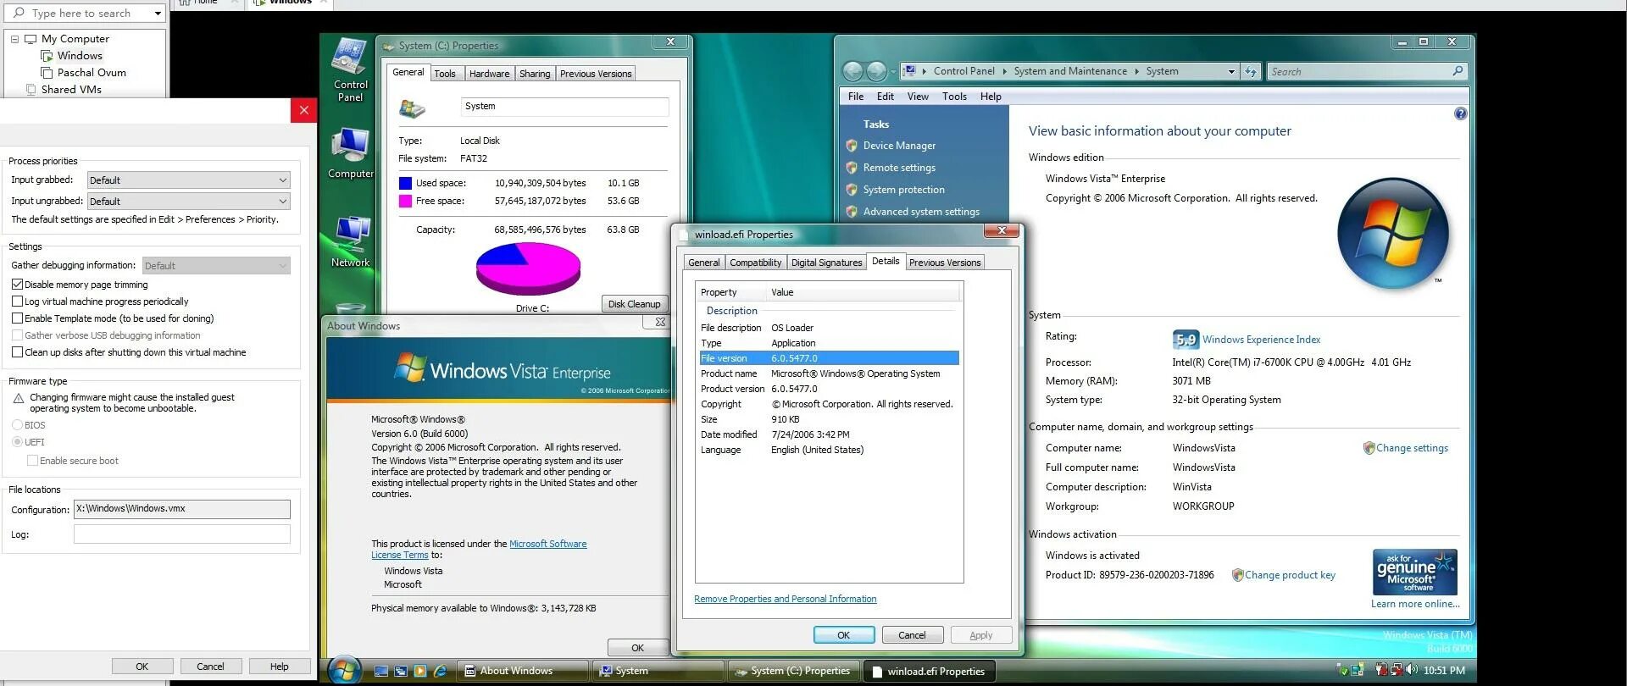Open the Input grabbed priority dropdown
Viewport: 1627px width, 686px height.
pos(189,180)
